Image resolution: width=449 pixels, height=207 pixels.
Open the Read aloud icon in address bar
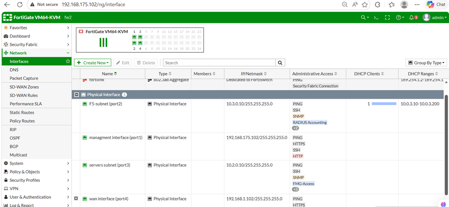coord(355,5)
